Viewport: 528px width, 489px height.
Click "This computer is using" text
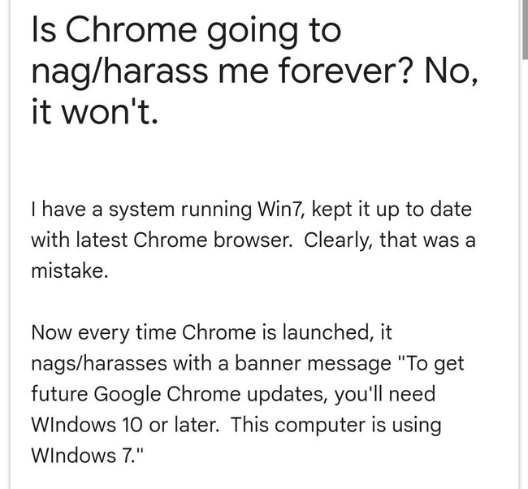pos(336,426)
